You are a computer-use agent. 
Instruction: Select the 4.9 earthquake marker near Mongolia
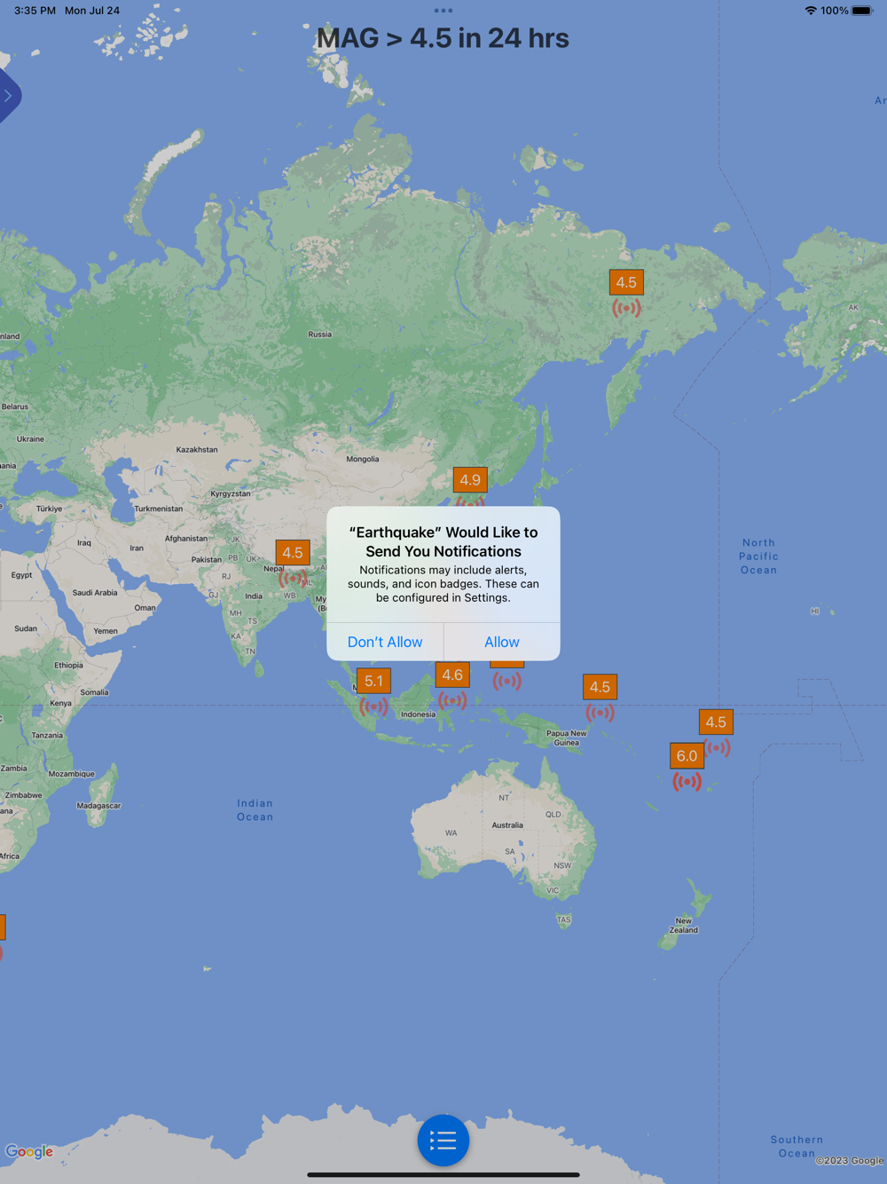470,480
